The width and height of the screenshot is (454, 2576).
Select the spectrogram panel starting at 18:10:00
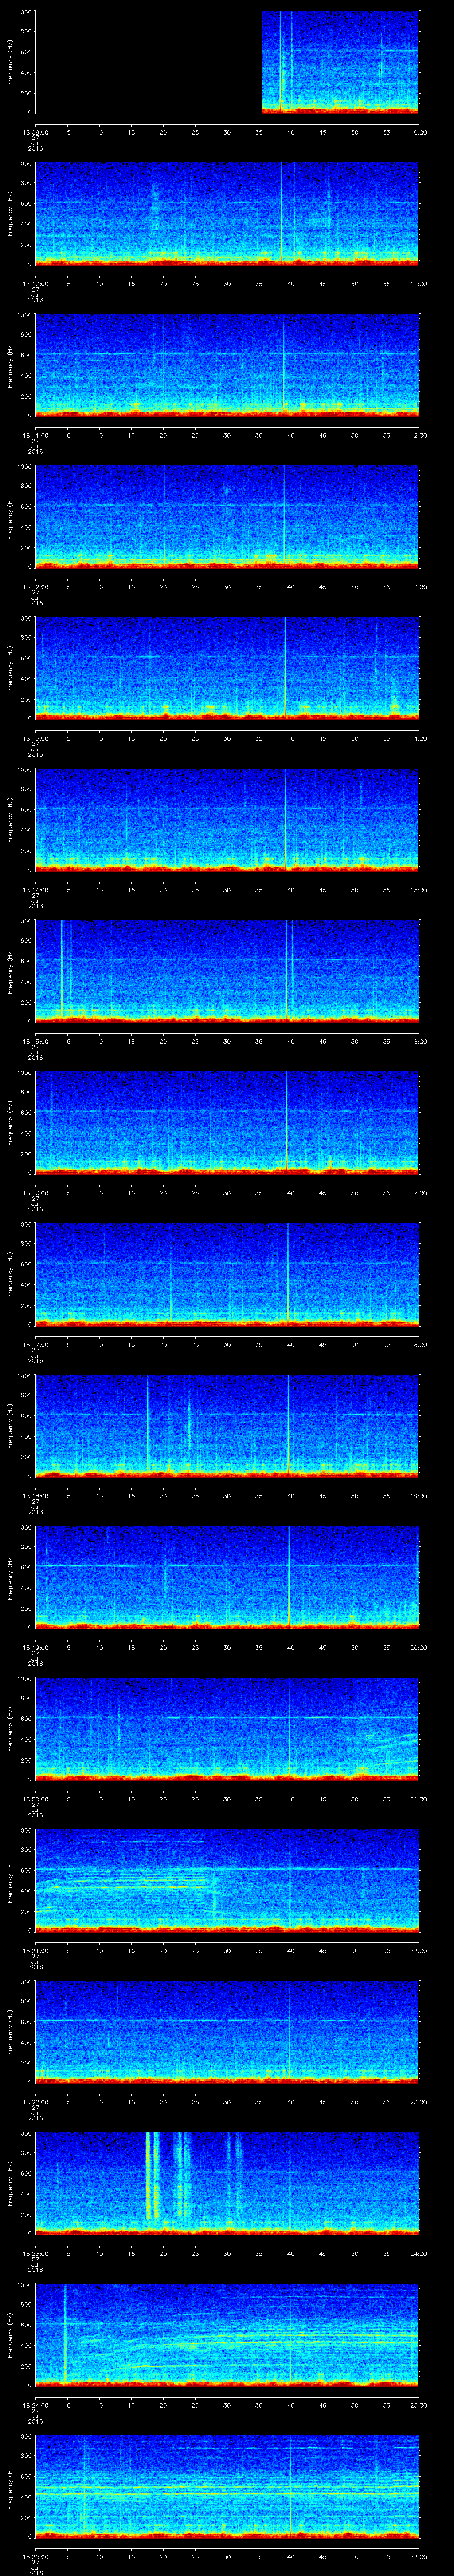pos(227,214)
